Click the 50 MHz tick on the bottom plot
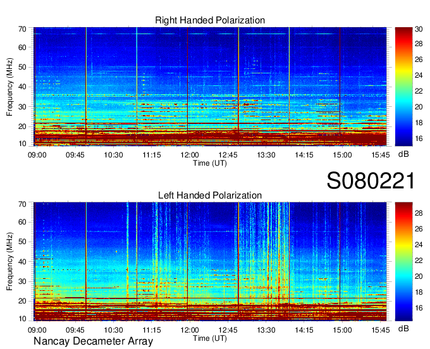The image size is (430, 349). coord(22,242)
